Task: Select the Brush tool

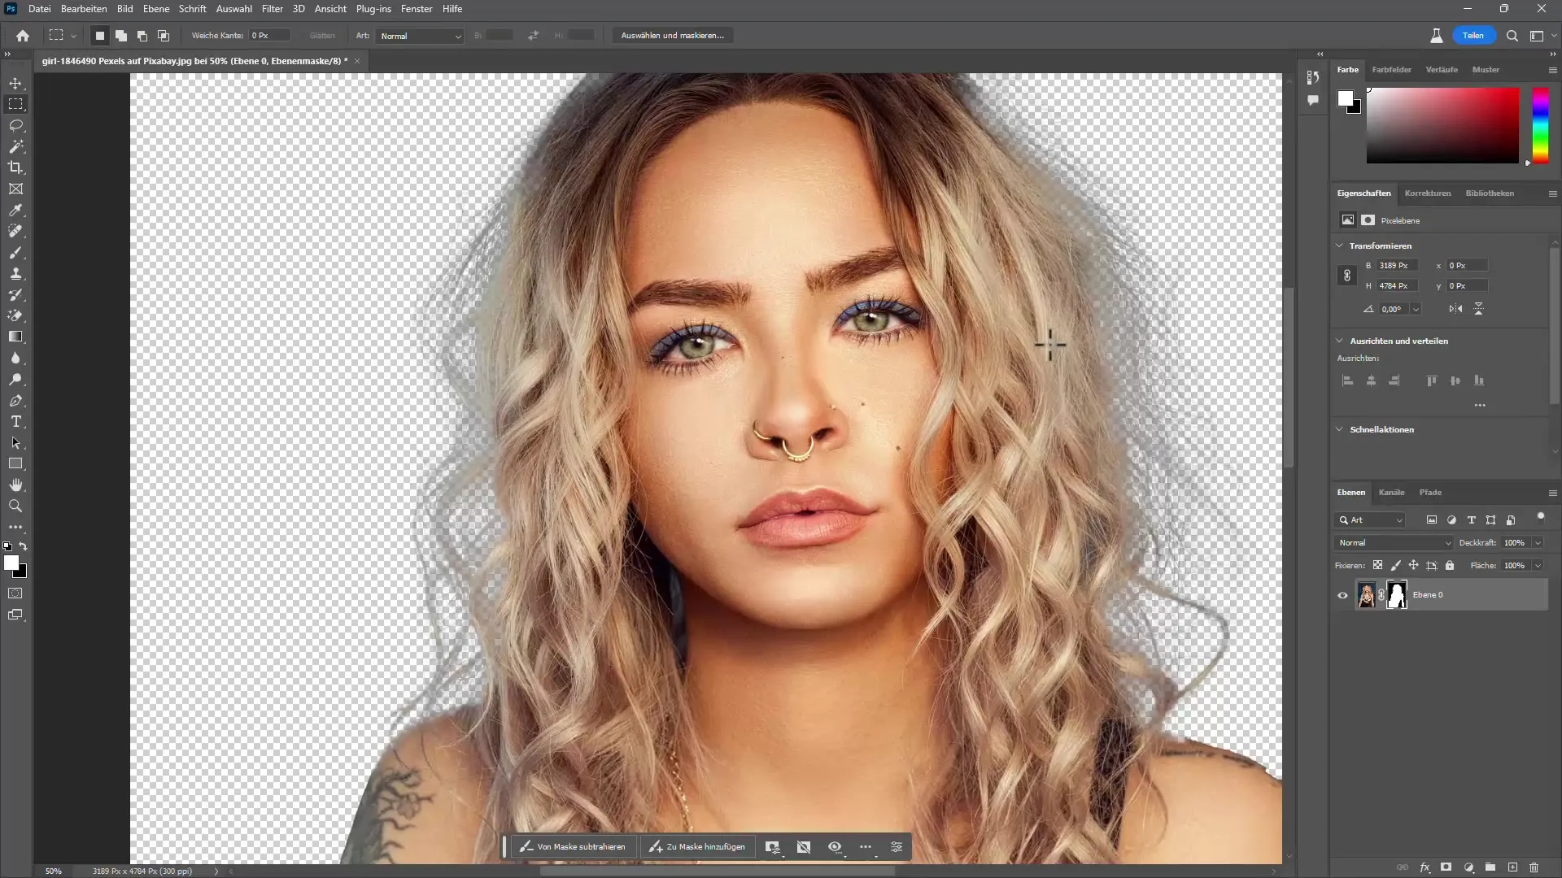Action: [x=16, y=253]
